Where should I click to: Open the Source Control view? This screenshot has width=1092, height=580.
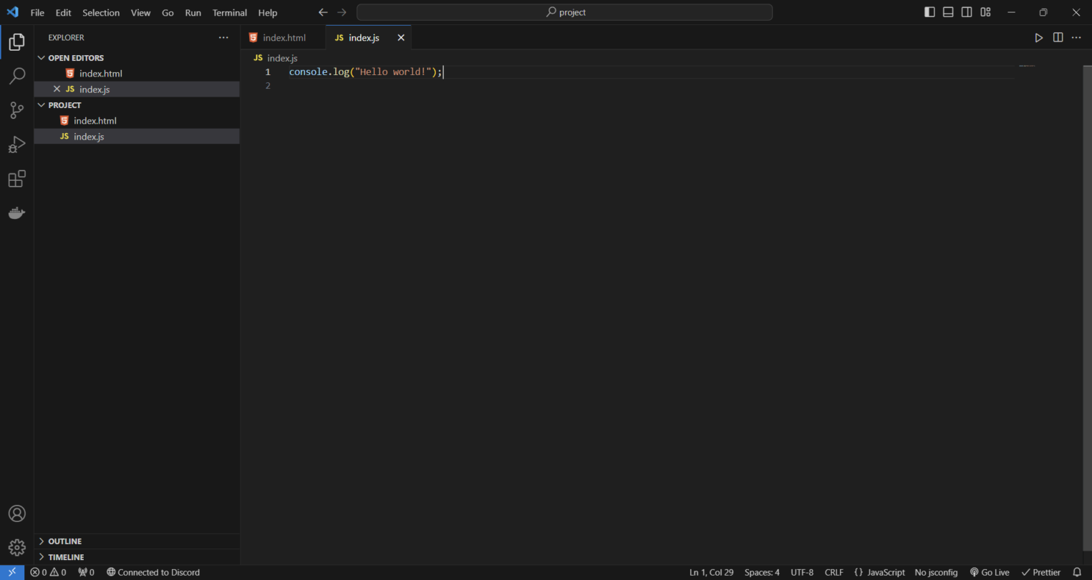click(17, 110)
